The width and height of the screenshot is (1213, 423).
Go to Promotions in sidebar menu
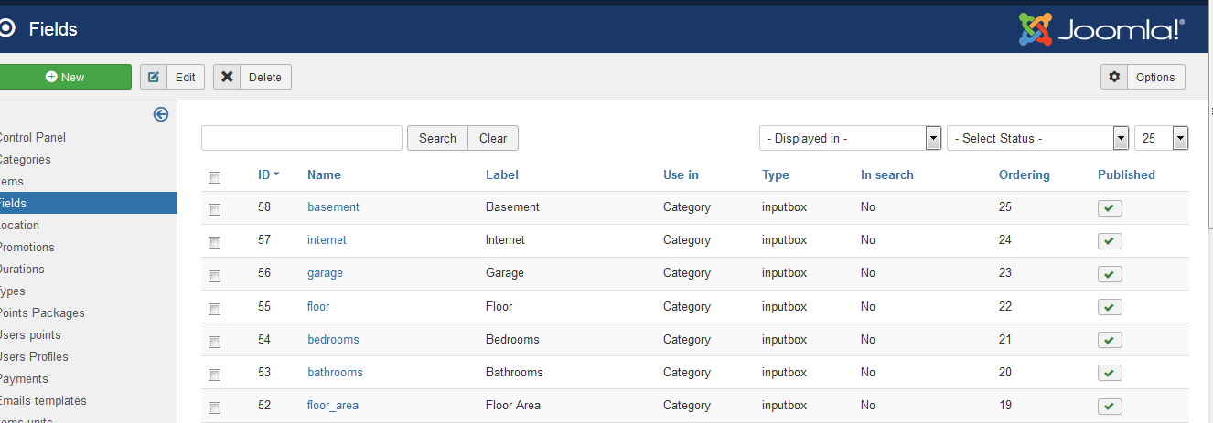point(27,247)
